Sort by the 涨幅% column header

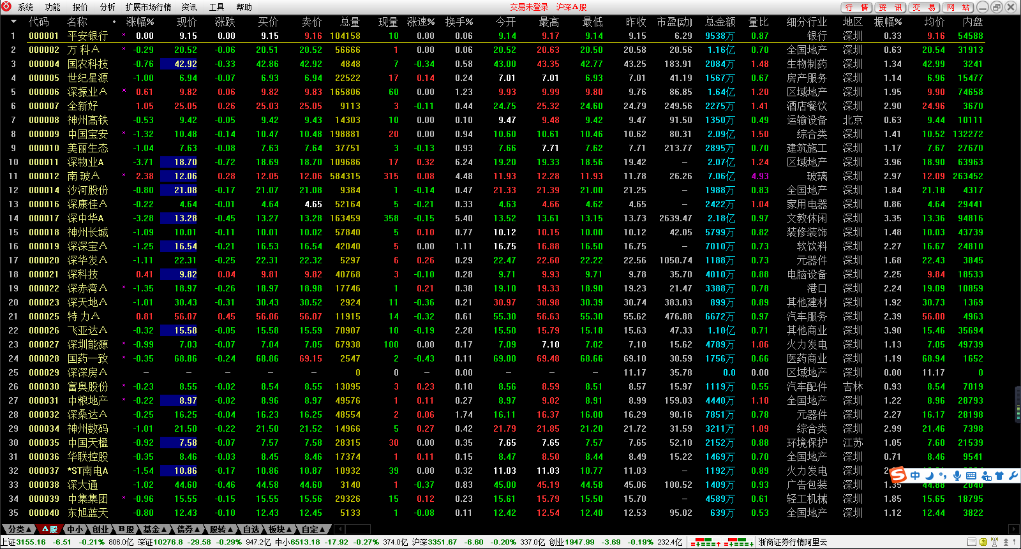point(140,22)
